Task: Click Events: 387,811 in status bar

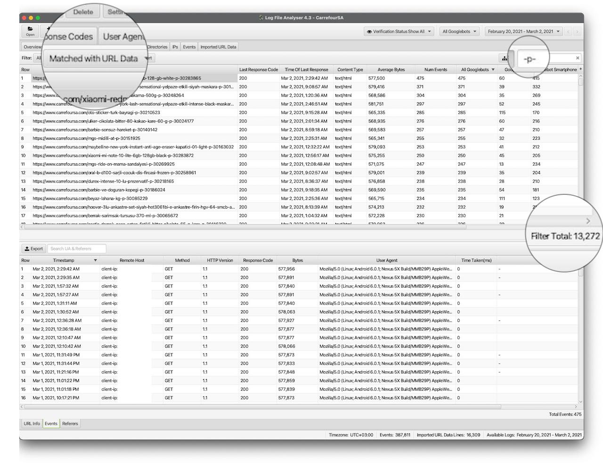Action: pyautogui.click(x=395, y=435)
